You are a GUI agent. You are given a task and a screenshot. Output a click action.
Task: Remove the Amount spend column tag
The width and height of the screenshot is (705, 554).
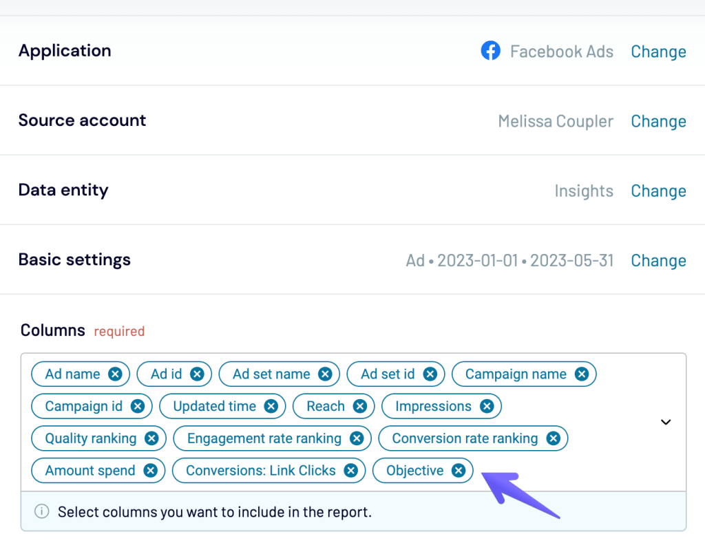coord(150,471)
